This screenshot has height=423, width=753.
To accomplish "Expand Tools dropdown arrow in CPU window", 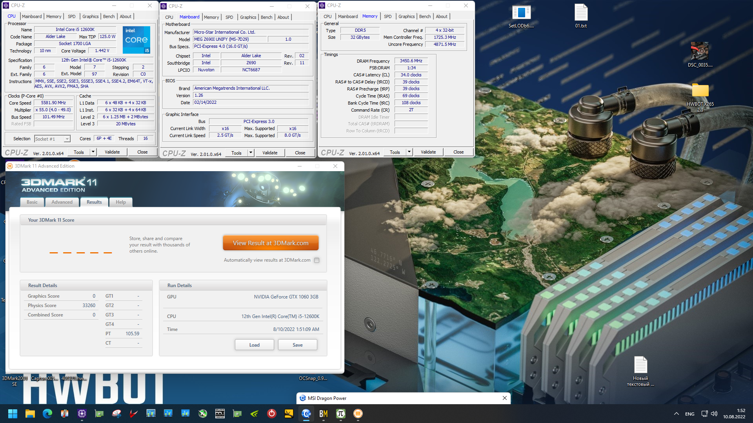I will pyautogui.click(x=93, y=152).
